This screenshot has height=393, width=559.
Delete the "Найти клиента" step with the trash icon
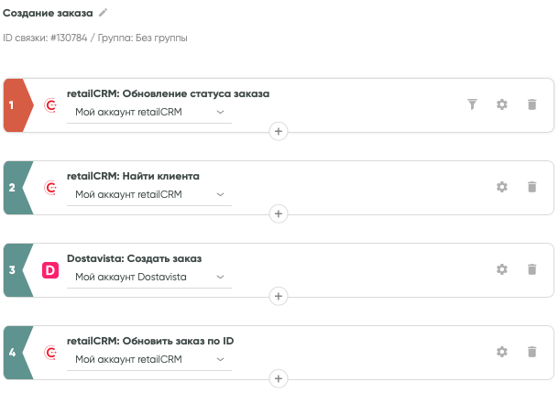pyautogui.click(x=532, y=187)
